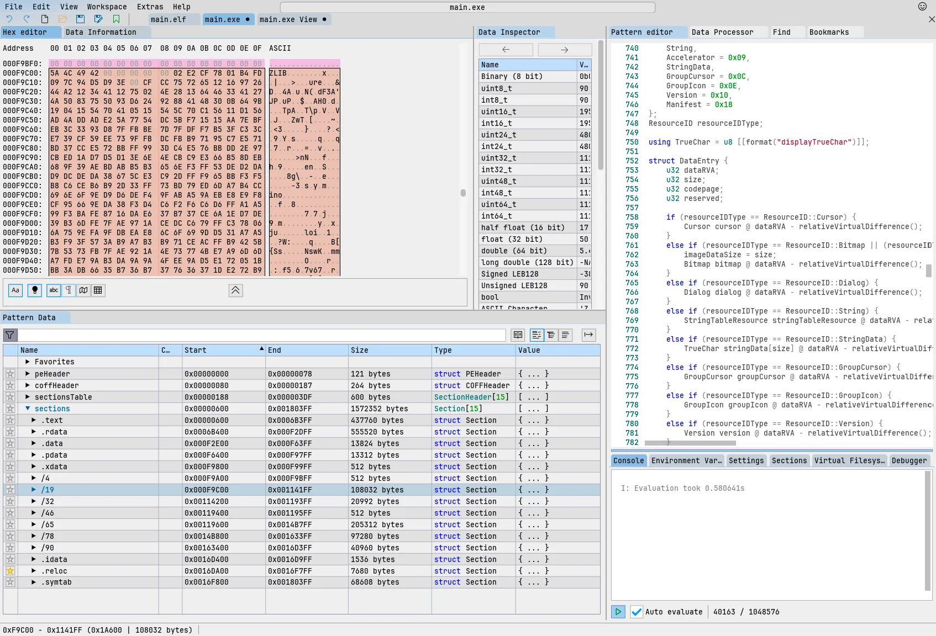Select the first tree style icon in Pattern Data
The width and height of the screenshot is (936, 636).
click(x=537, y=335)
